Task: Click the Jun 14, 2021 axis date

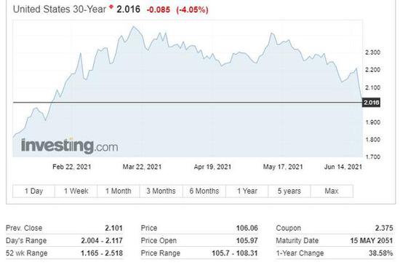Action: [x=343, y=167]
